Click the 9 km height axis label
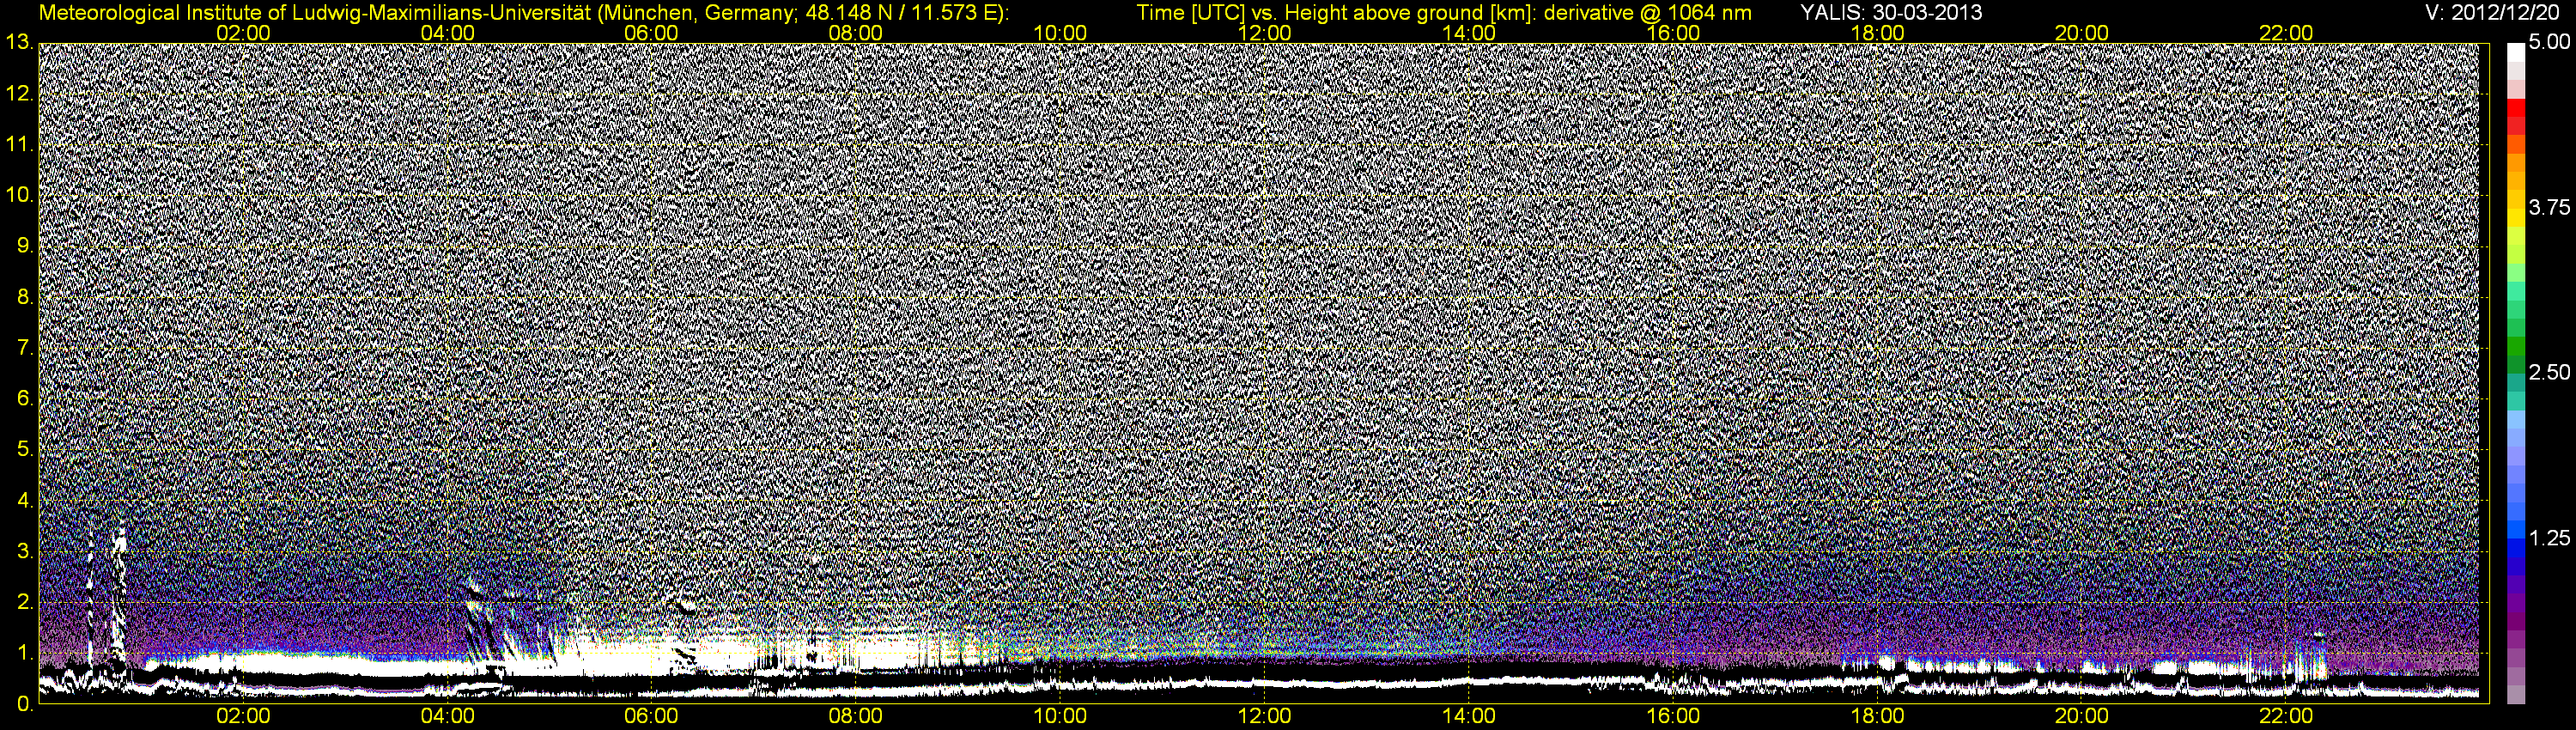 [x=25, y=246]
